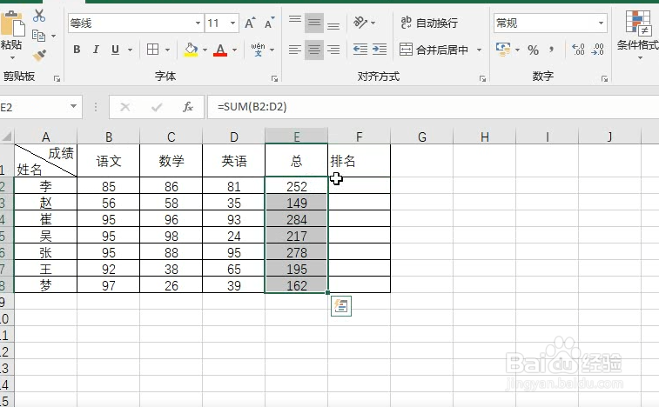The width and height of the screenshot is (659, 407).
Task: Click the 语文 header cell
Action: point(109,160)
